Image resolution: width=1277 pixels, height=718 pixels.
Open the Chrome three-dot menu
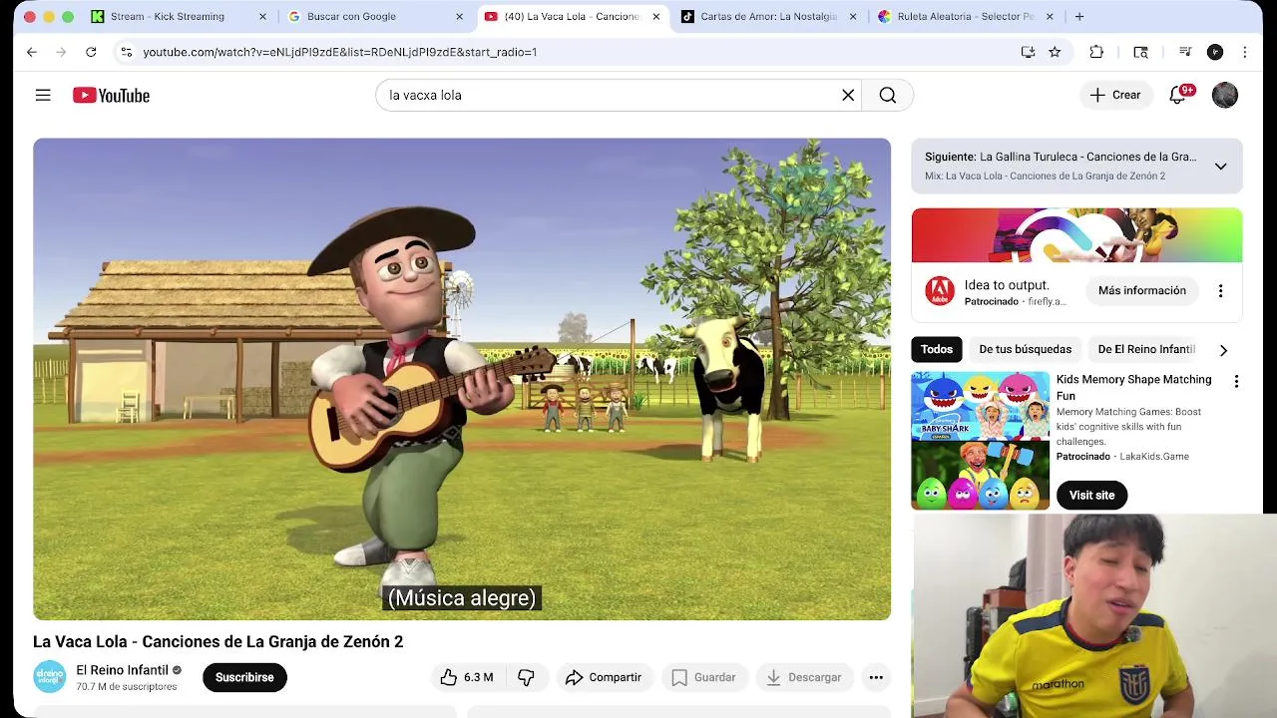(x=1244, y=52)
